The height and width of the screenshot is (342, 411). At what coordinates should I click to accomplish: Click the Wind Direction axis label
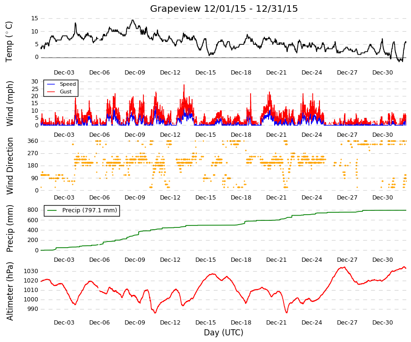tap(10, 166)
